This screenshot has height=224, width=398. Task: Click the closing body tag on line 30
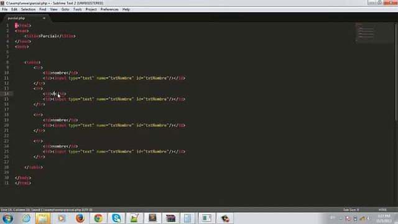(x=23, y=178)
